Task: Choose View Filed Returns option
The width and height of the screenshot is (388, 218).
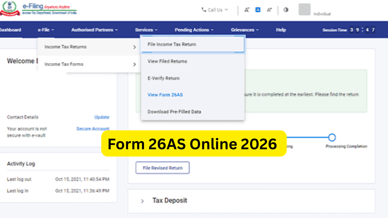Action: click(192, 61)
